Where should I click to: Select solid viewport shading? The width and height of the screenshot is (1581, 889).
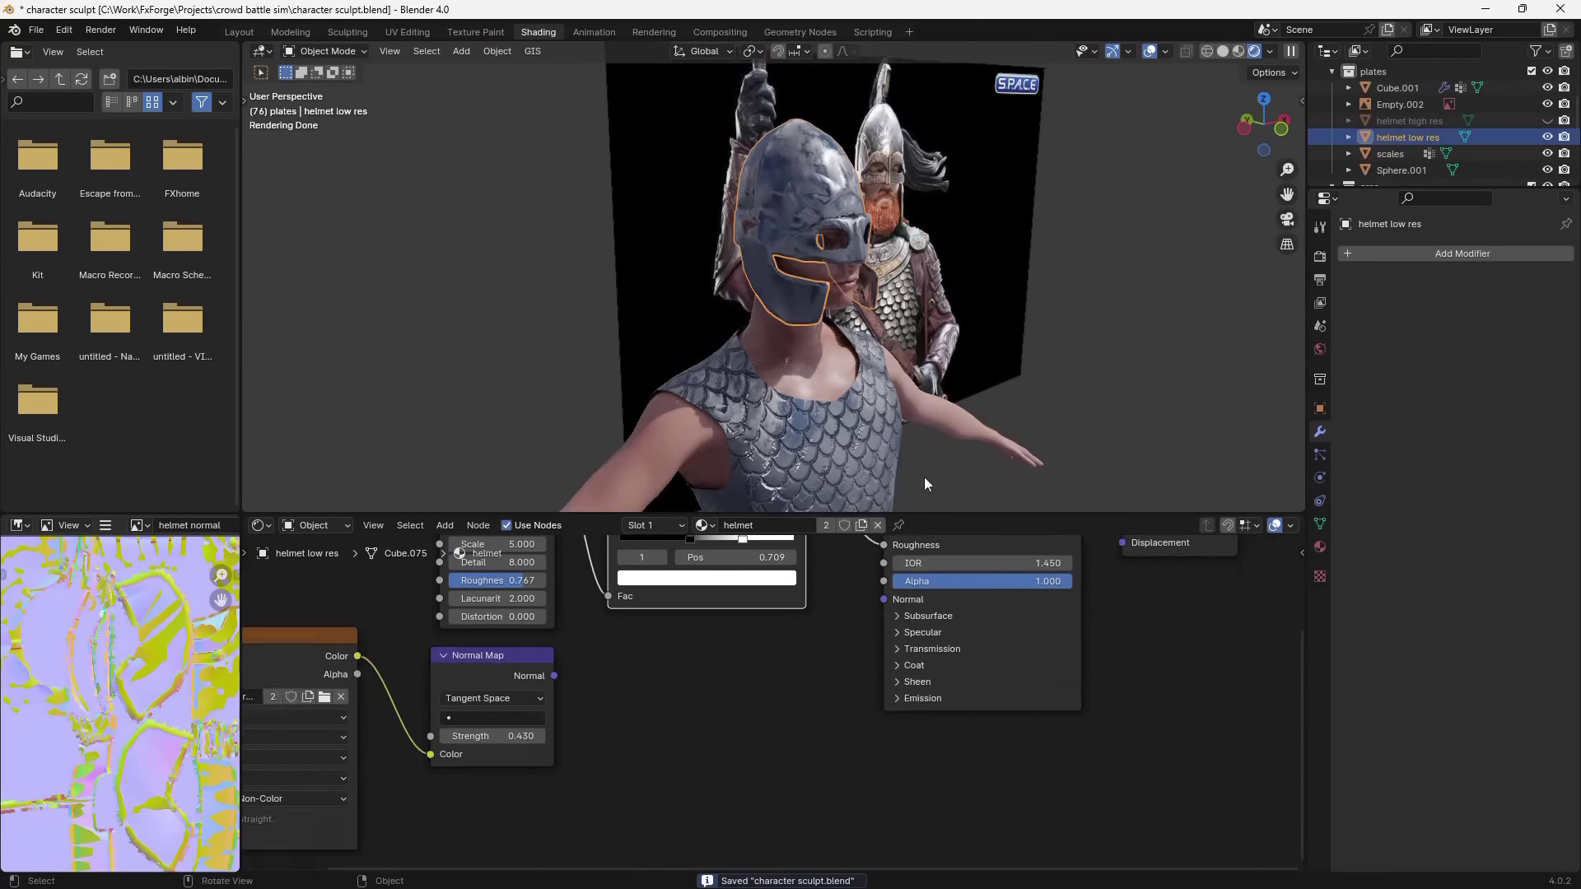tap(1223, 51)
